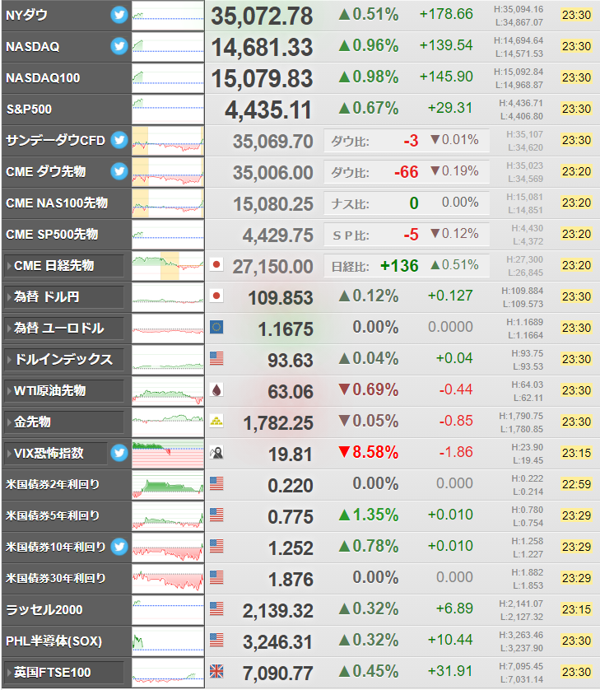Click UK flag on 英国FTSE100 row
The image size is (600, 690).
(216, 671)
